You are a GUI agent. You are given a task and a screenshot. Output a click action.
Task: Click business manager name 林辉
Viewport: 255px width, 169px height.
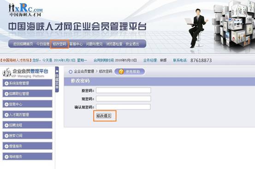click(x=163, y=60)
